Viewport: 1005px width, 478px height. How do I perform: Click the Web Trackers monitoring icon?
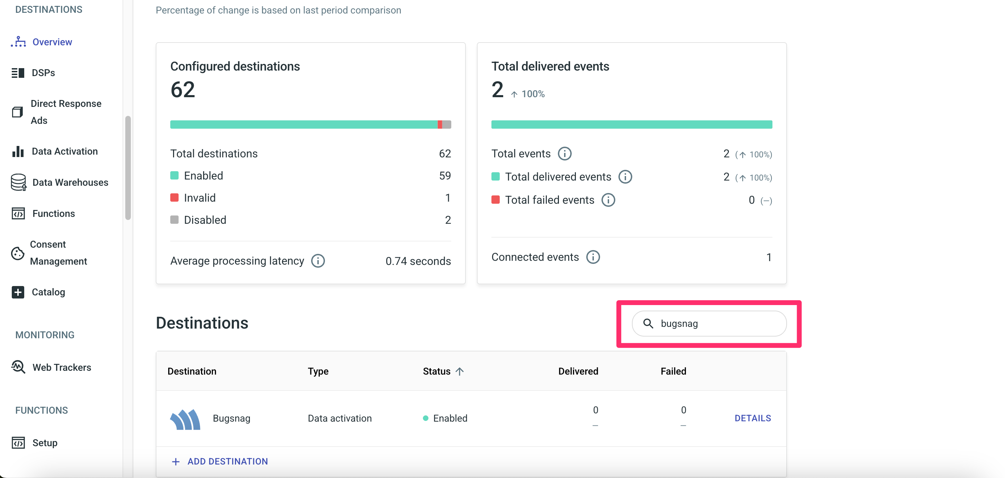(x=18, y=367)
